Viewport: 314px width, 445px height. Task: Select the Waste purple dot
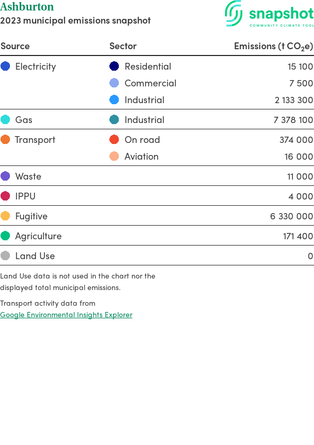tap(5, 176)
